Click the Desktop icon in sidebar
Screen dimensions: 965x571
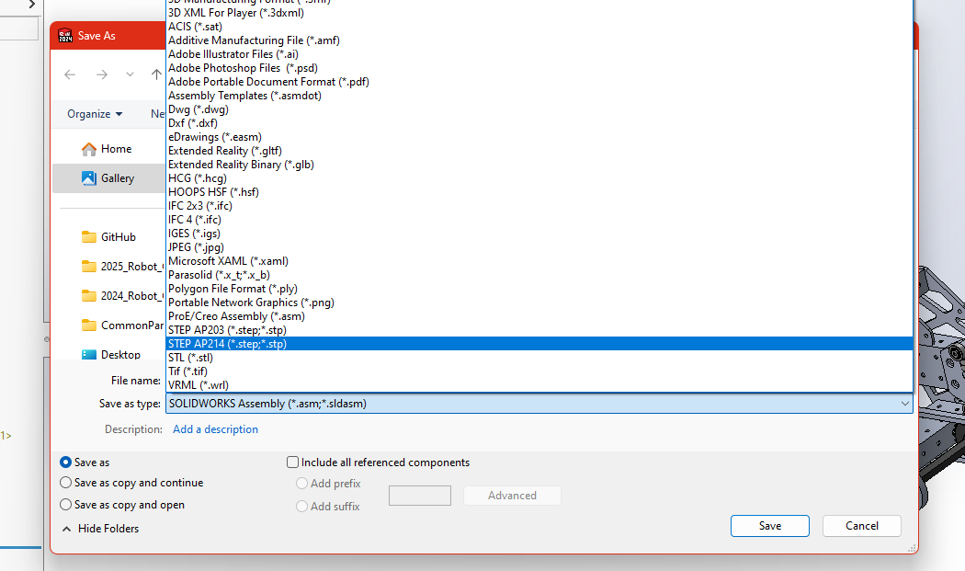click(89, 355)
